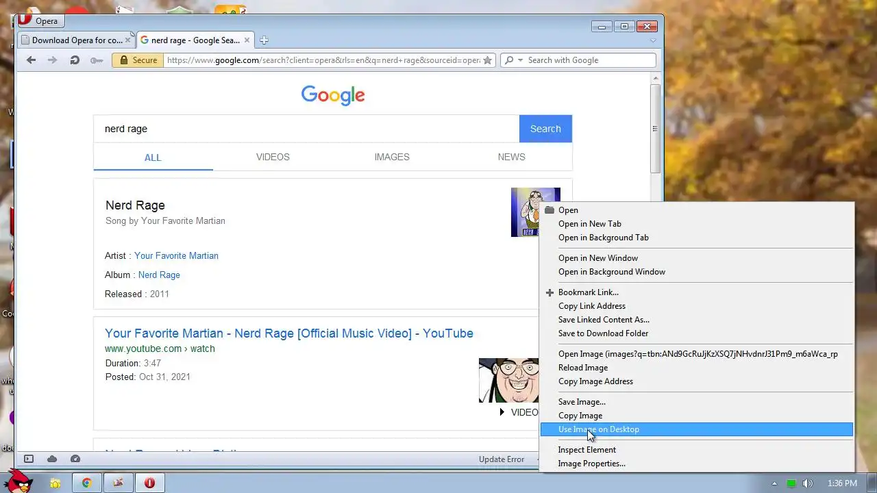Viewport: 877px width, 493px height.
Task: Select the NEWS results tab
Action: pyautogui.click(x=511, y=157)
